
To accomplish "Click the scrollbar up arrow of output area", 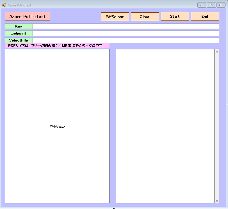I will tap(217, 52).
